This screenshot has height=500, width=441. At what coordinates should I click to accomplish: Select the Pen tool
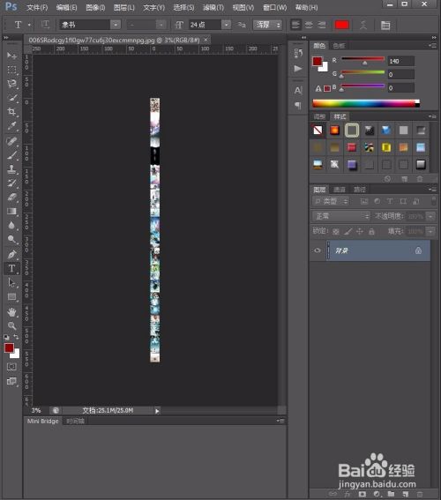(x=11, y=255)
